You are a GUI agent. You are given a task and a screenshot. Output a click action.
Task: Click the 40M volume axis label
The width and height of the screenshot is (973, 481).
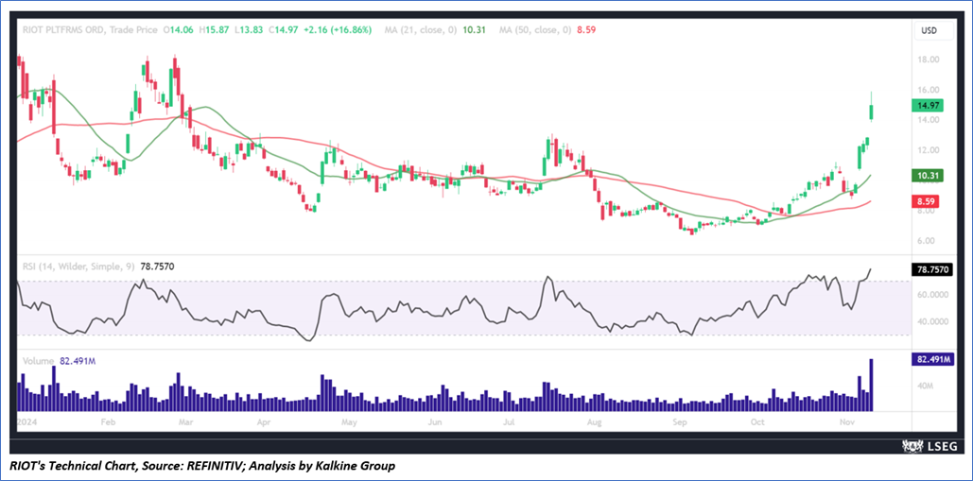926,386
